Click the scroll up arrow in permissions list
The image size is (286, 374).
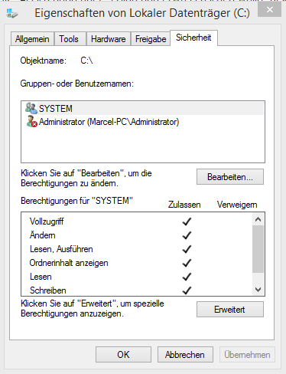pyautogui.click(x=258, y=219)
